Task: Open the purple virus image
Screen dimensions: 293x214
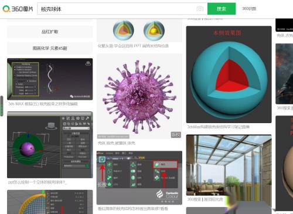Action: (x=139, y=97)
